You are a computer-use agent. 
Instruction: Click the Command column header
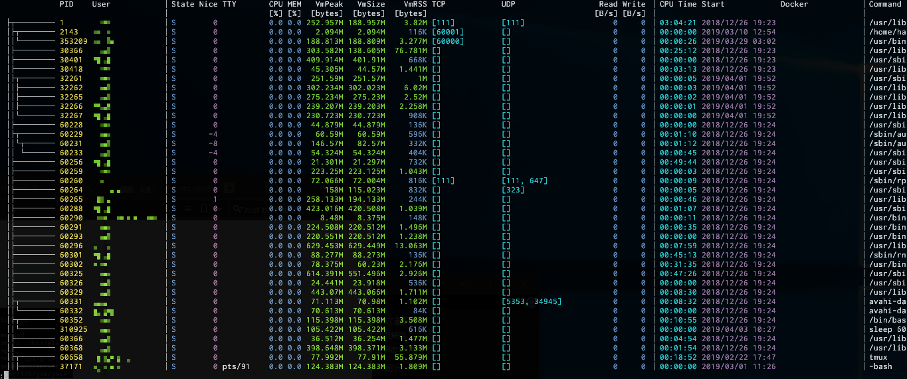pyautogui.click(x=885, y=5)
